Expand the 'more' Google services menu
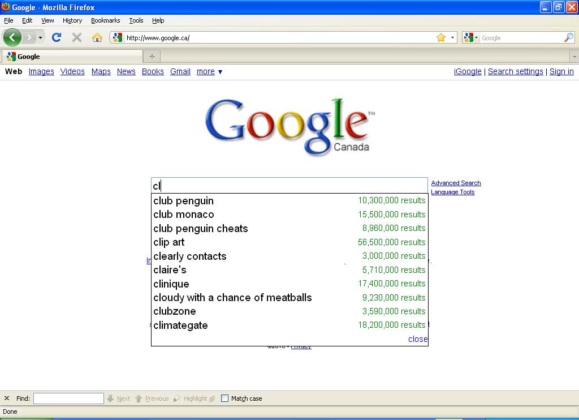 (x=209, y=72)
